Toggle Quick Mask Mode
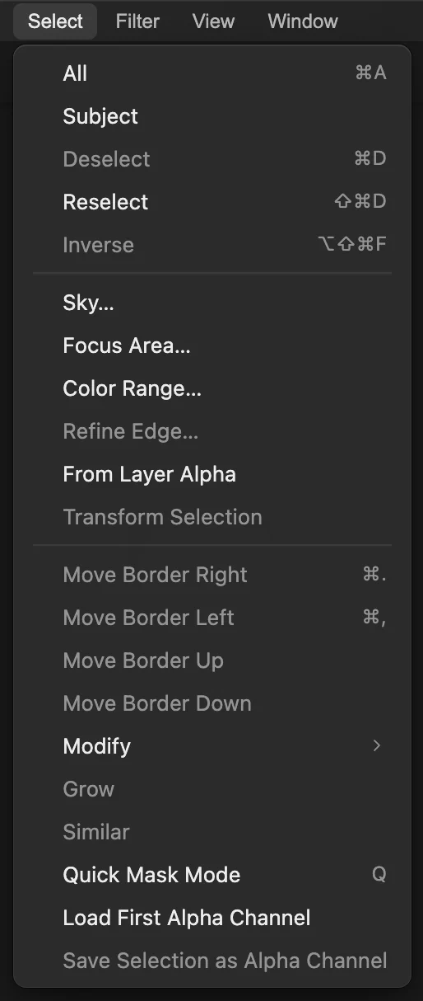The height and width of the screenshot is (1001, 423). (x=212, y=875)
